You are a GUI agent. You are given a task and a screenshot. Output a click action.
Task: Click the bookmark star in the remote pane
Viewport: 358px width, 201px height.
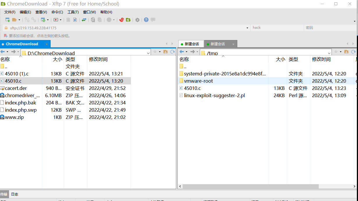pyautogui.click(x=336, y=52)
